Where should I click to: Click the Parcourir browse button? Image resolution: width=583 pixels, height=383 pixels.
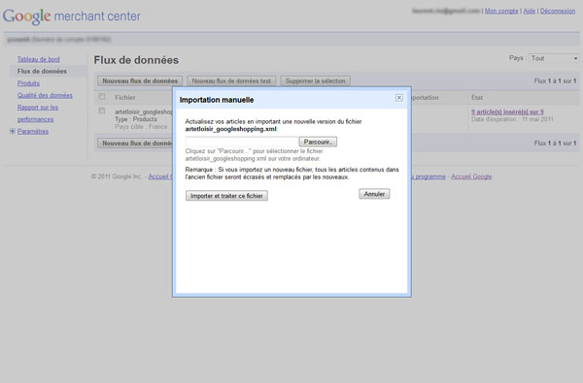click(318, 142)
